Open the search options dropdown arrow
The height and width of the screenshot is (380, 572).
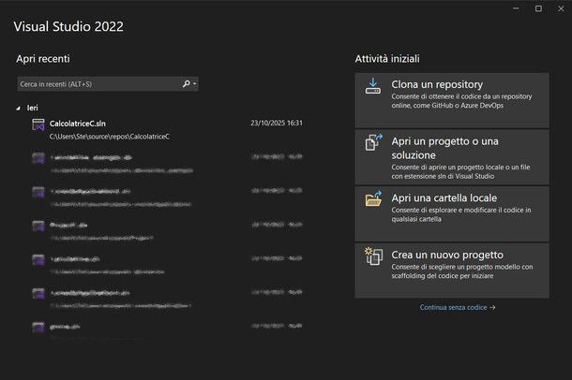coord(195,83)
